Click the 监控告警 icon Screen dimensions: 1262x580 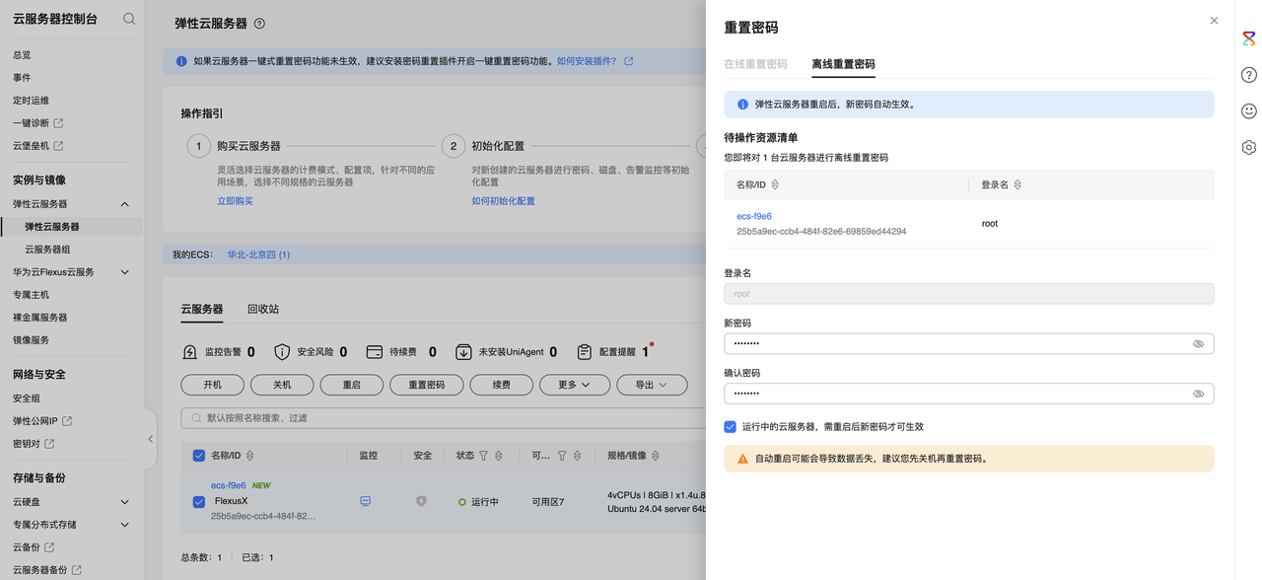[190, 352]
